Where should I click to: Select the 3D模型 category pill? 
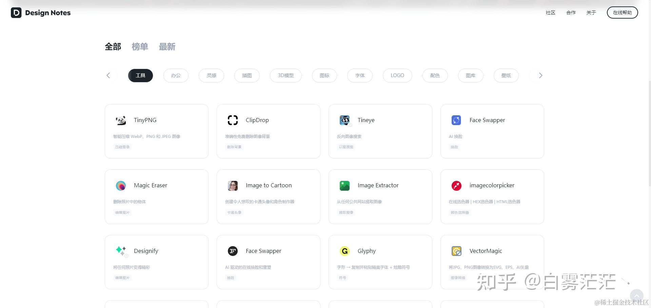pos(286,75)
